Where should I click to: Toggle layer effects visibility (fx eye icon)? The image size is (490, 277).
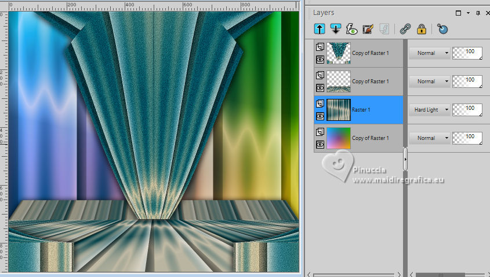pos(351,29)
